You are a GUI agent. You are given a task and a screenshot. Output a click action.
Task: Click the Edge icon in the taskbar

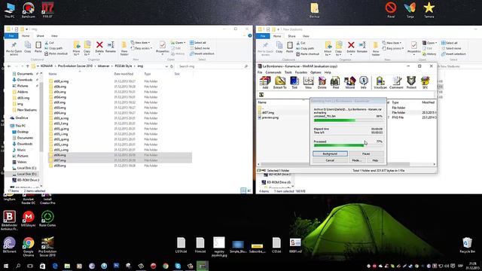tap(55, 266)
